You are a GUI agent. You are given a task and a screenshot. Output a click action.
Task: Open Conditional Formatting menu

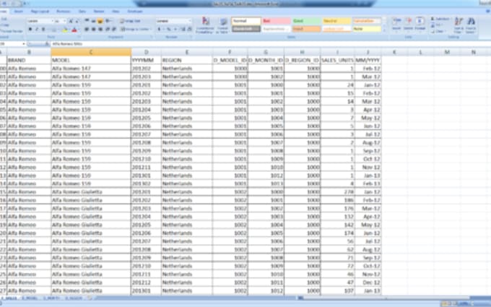click(205, 25)
